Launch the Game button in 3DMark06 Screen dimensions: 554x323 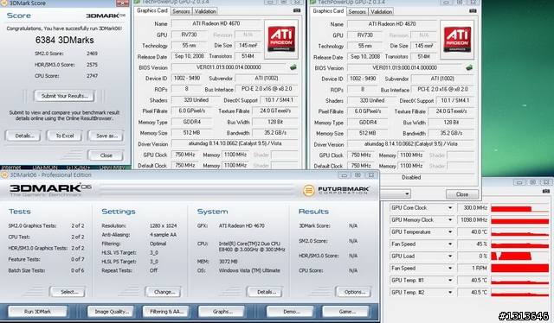pyautogui.click(x=346, y=312)
